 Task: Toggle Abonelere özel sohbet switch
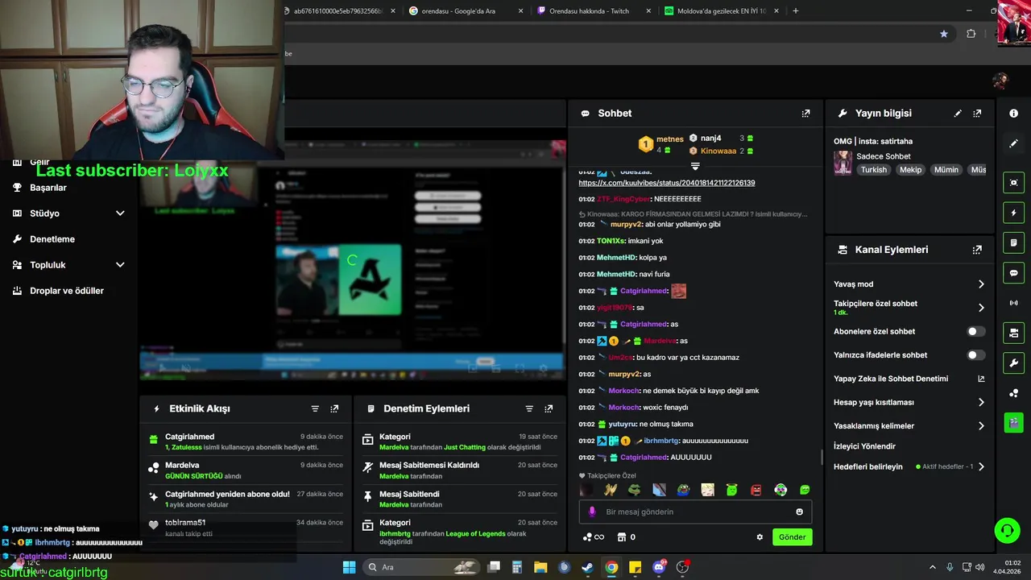975,332
